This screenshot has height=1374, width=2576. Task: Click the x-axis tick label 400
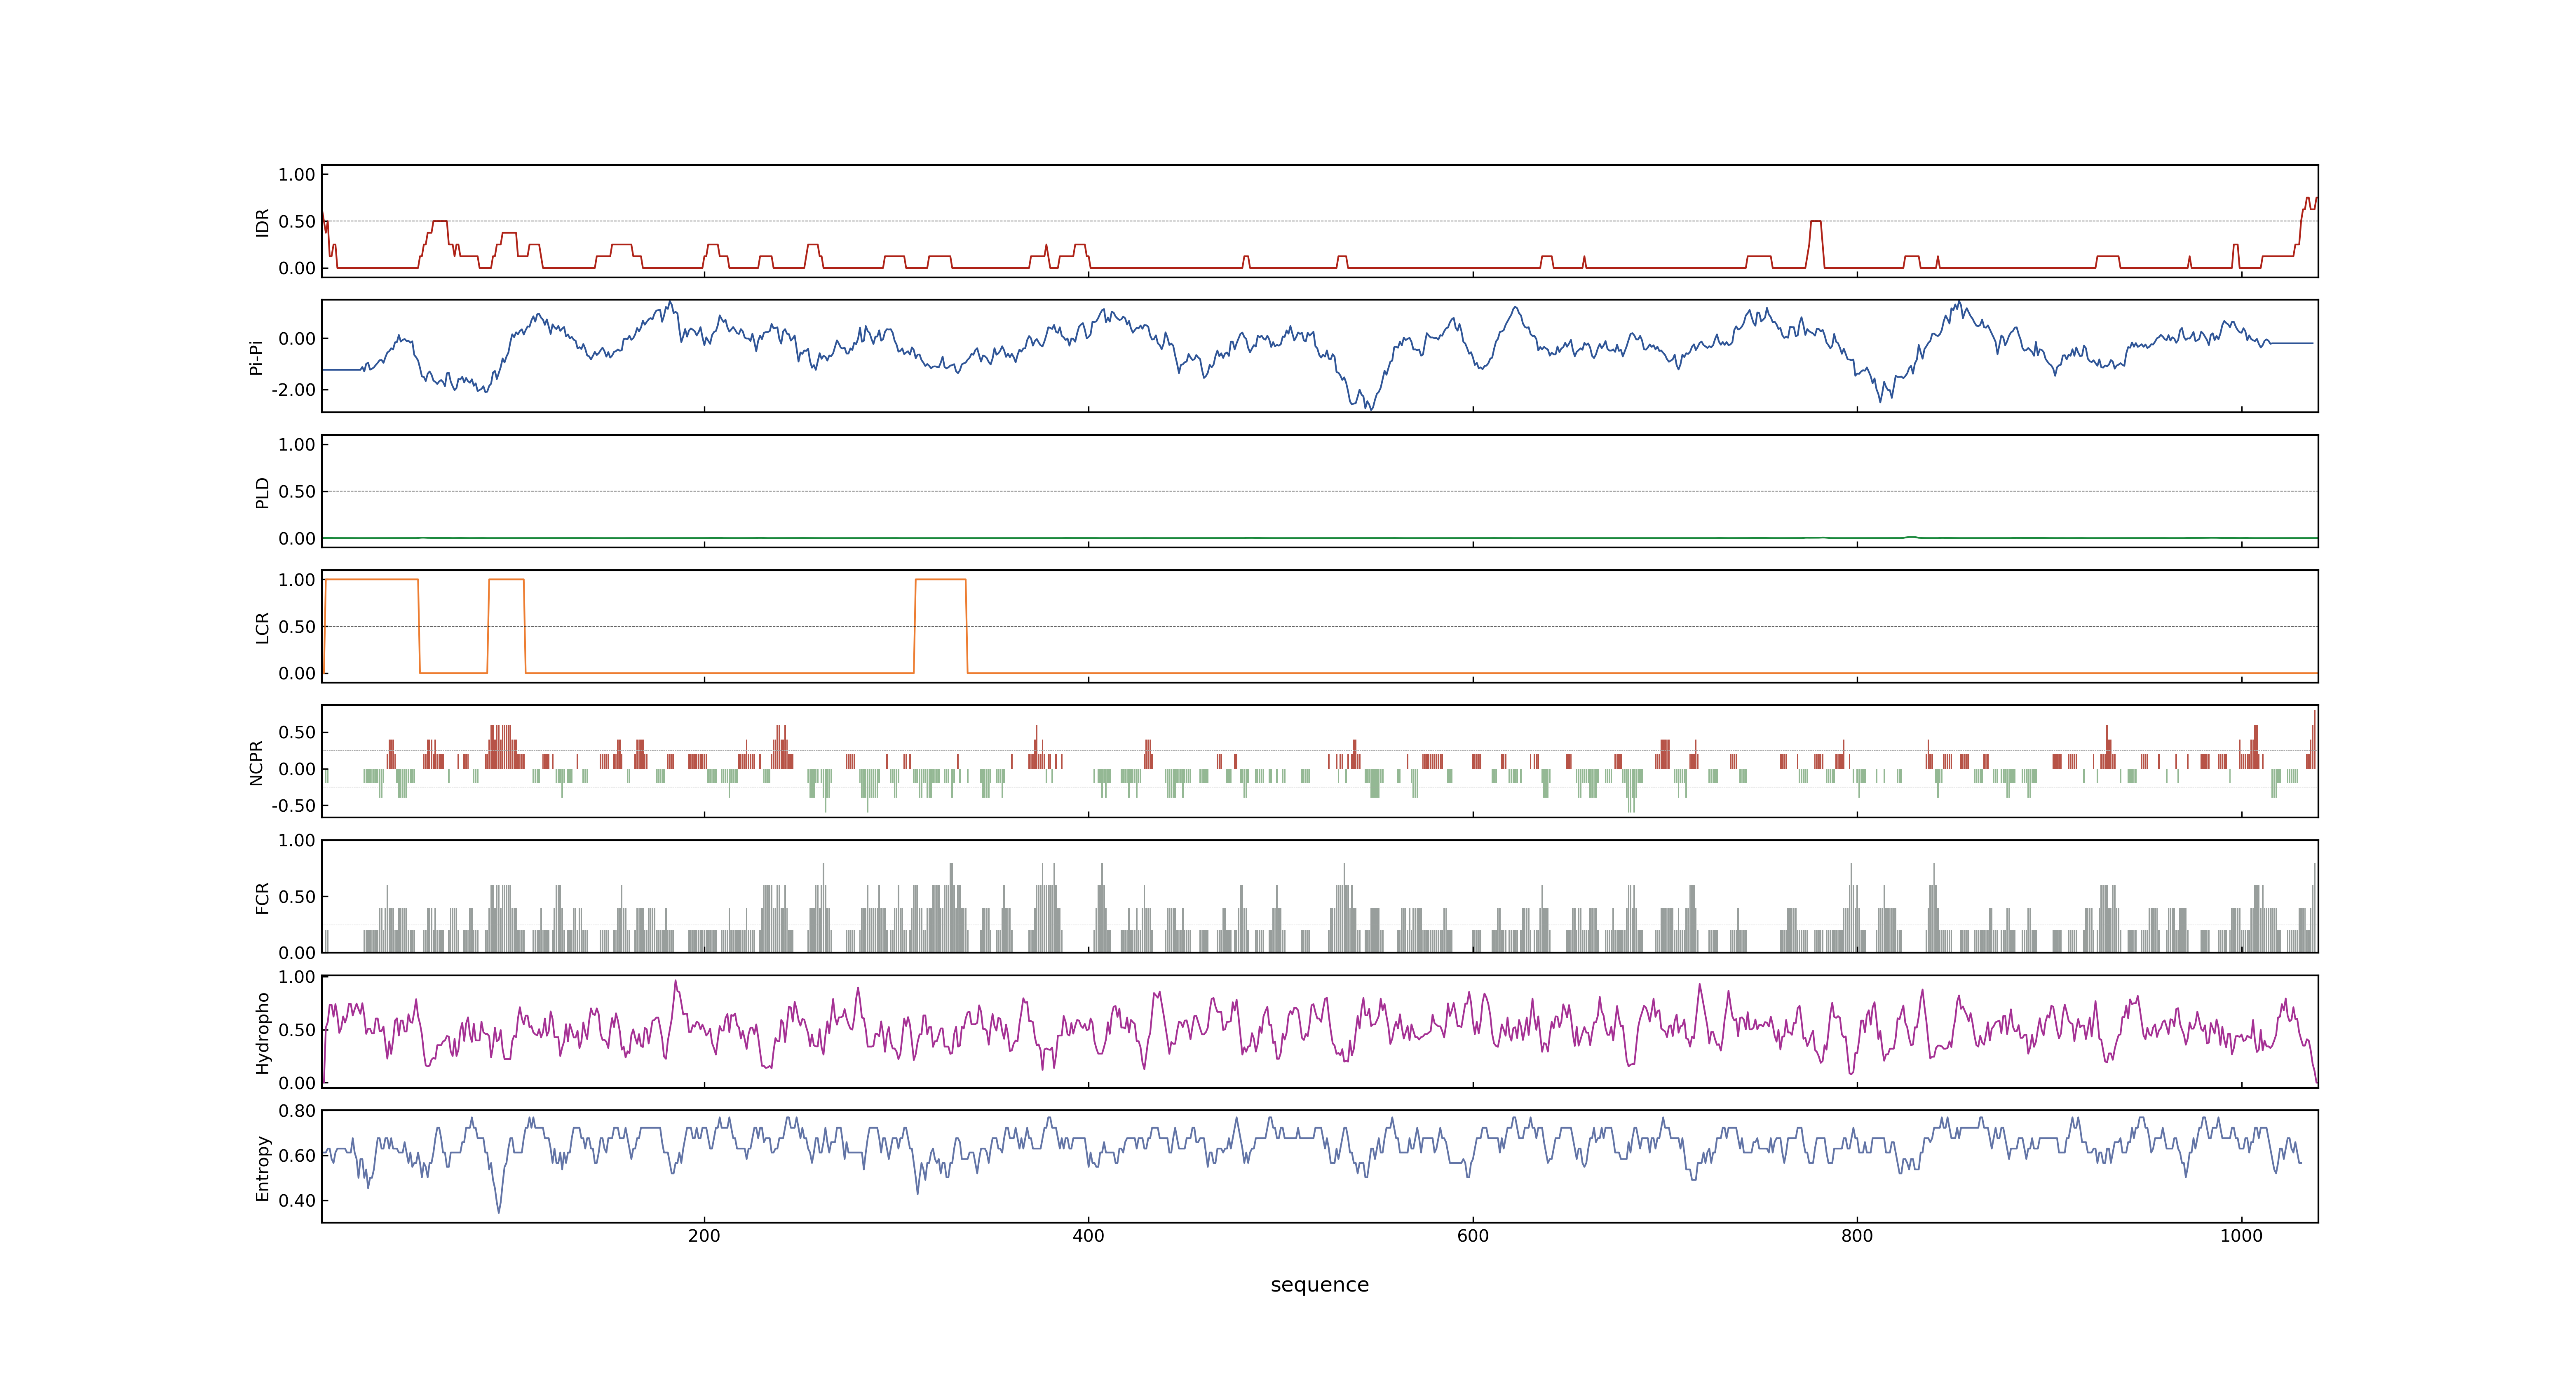[x=1088, y=1236]
